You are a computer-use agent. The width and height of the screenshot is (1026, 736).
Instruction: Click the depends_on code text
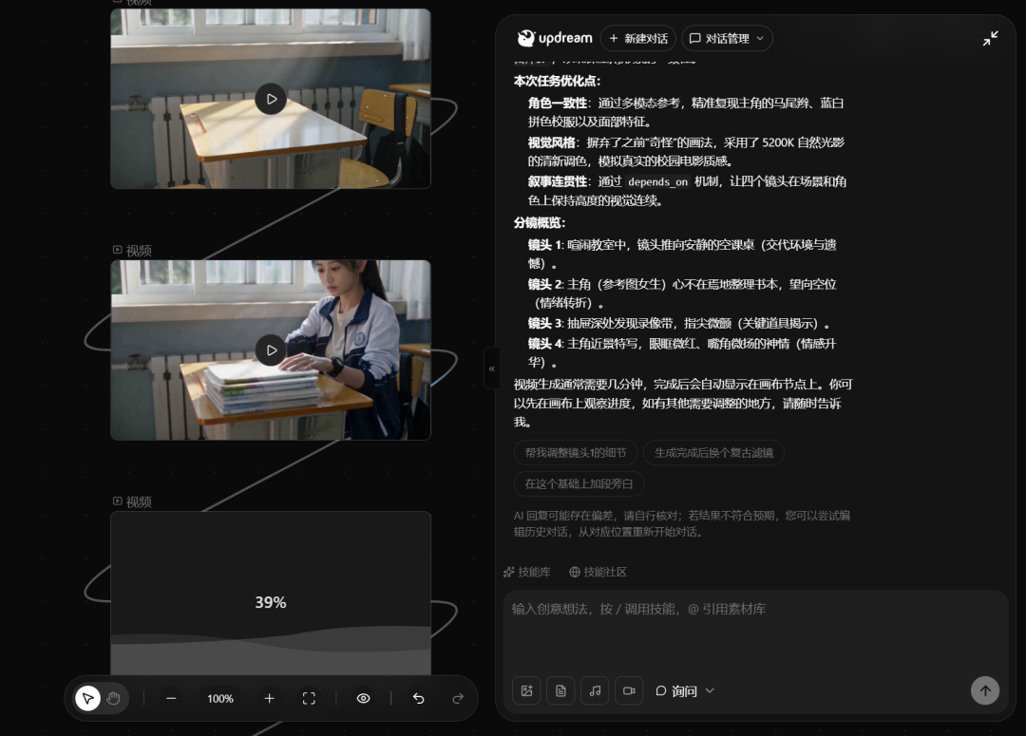[657, 182]
